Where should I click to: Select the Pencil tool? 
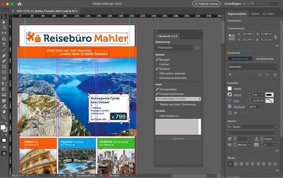[x=4, y=61]
